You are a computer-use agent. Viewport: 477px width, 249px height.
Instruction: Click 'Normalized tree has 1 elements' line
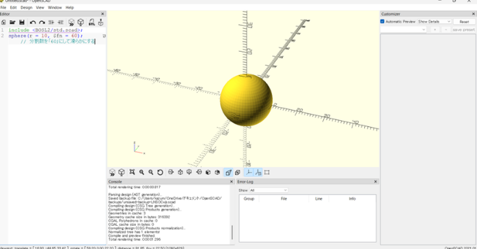click(134, 232)
